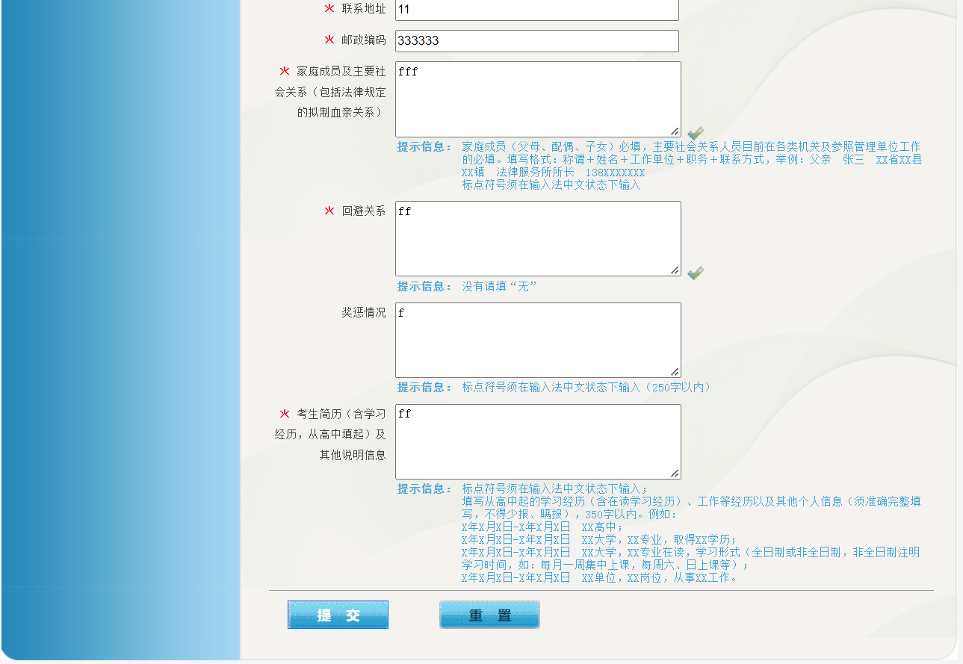Screen dimensions: 963x664
Task: Grab resize handle of 家庭成员 textarea
Action: click(675, 131)
